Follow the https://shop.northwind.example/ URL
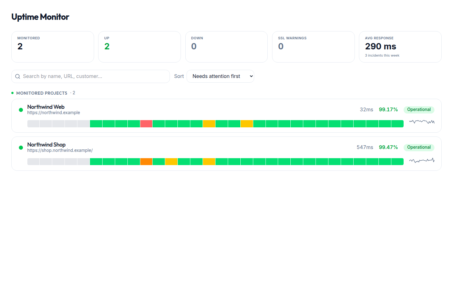453x283 pixels. pyautogui.click(x=60, y=150)
